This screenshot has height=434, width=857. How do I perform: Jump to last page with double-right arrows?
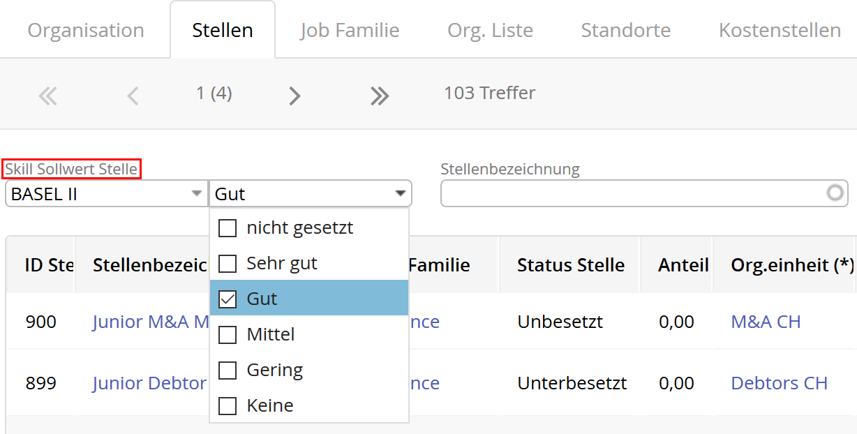coord(380,96)
